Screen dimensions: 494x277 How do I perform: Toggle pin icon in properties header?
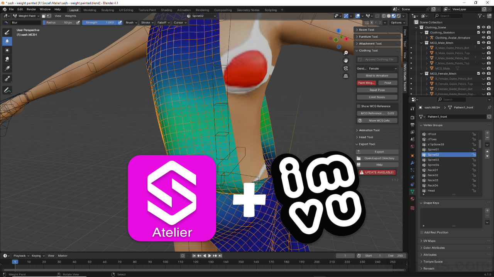(489, 107)
